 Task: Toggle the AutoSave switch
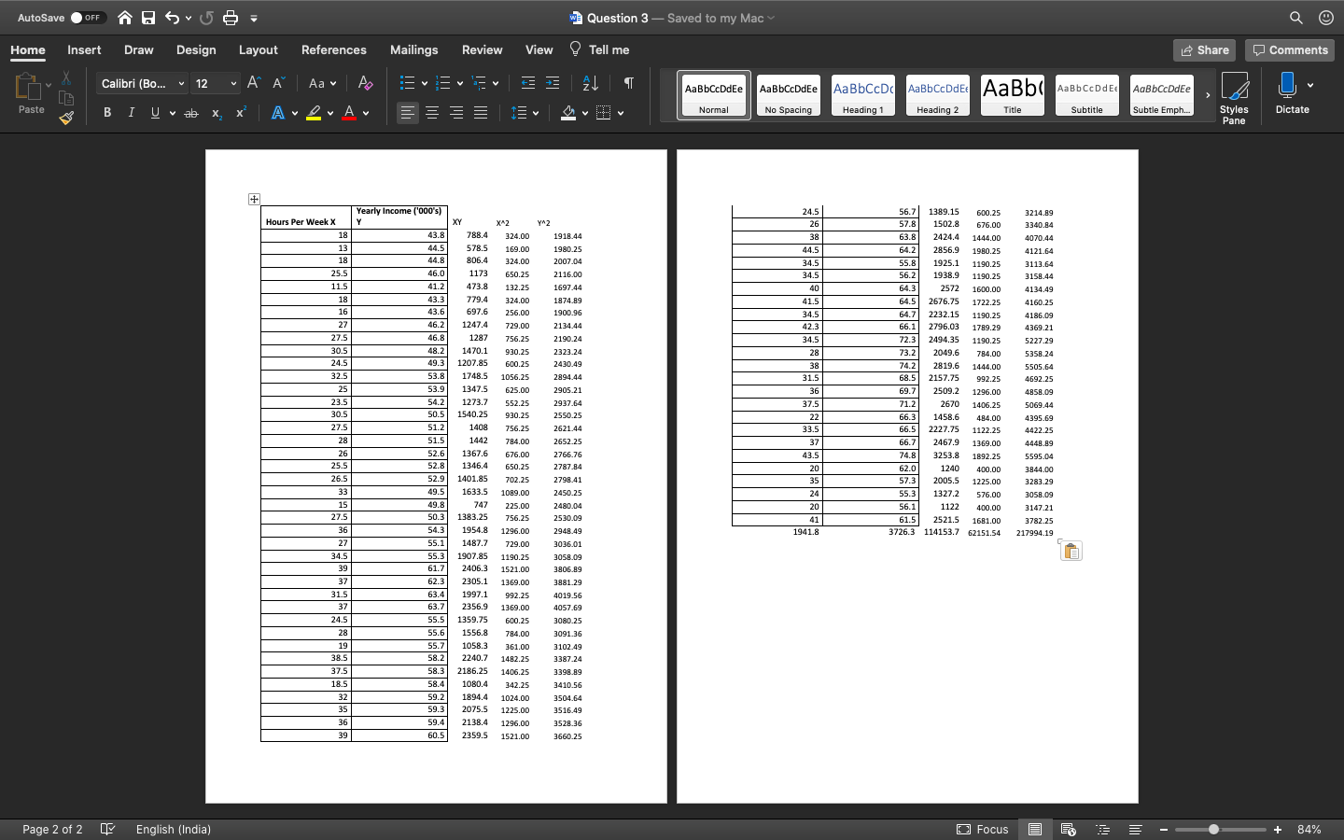click(87, 18)
